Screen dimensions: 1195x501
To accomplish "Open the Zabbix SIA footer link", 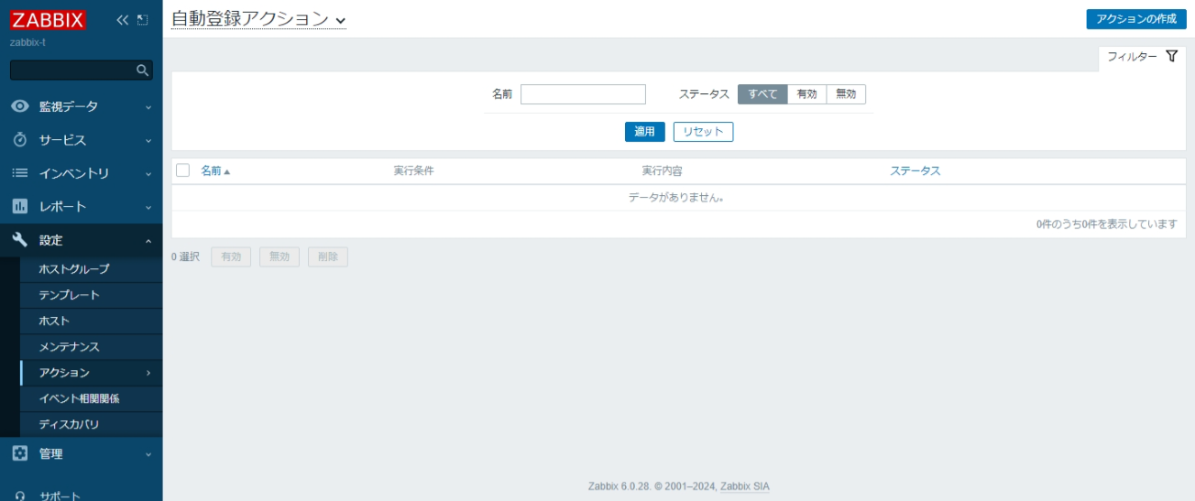I will pos(745,486).
